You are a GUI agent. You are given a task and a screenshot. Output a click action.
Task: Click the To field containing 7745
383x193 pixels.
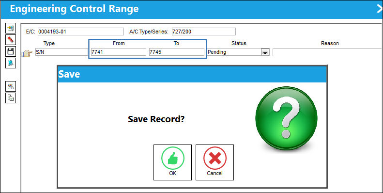click(x=177, y=52)
